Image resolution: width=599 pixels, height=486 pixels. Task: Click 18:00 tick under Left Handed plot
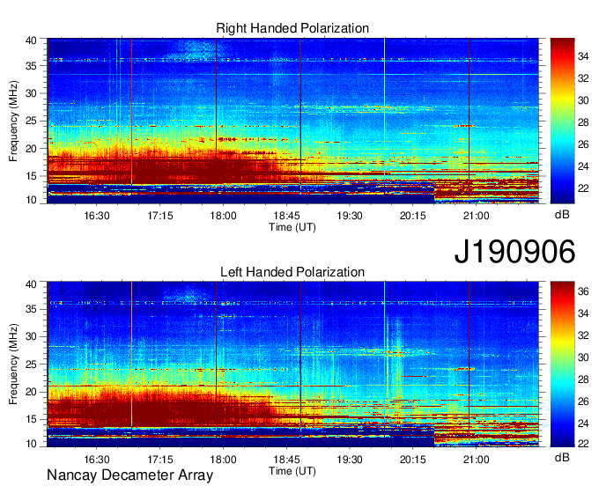tap(223, 460)
